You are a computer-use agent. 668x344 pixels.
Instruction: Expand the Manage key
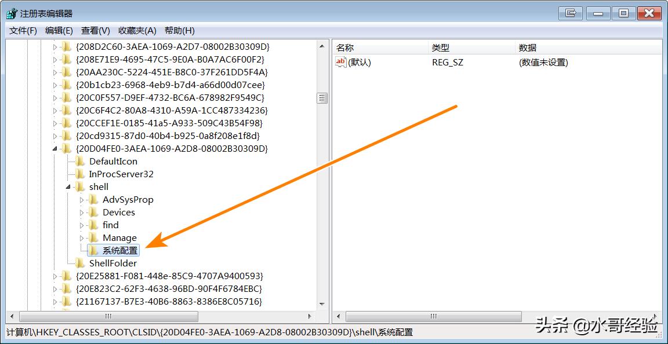click(x=82, y=239)
